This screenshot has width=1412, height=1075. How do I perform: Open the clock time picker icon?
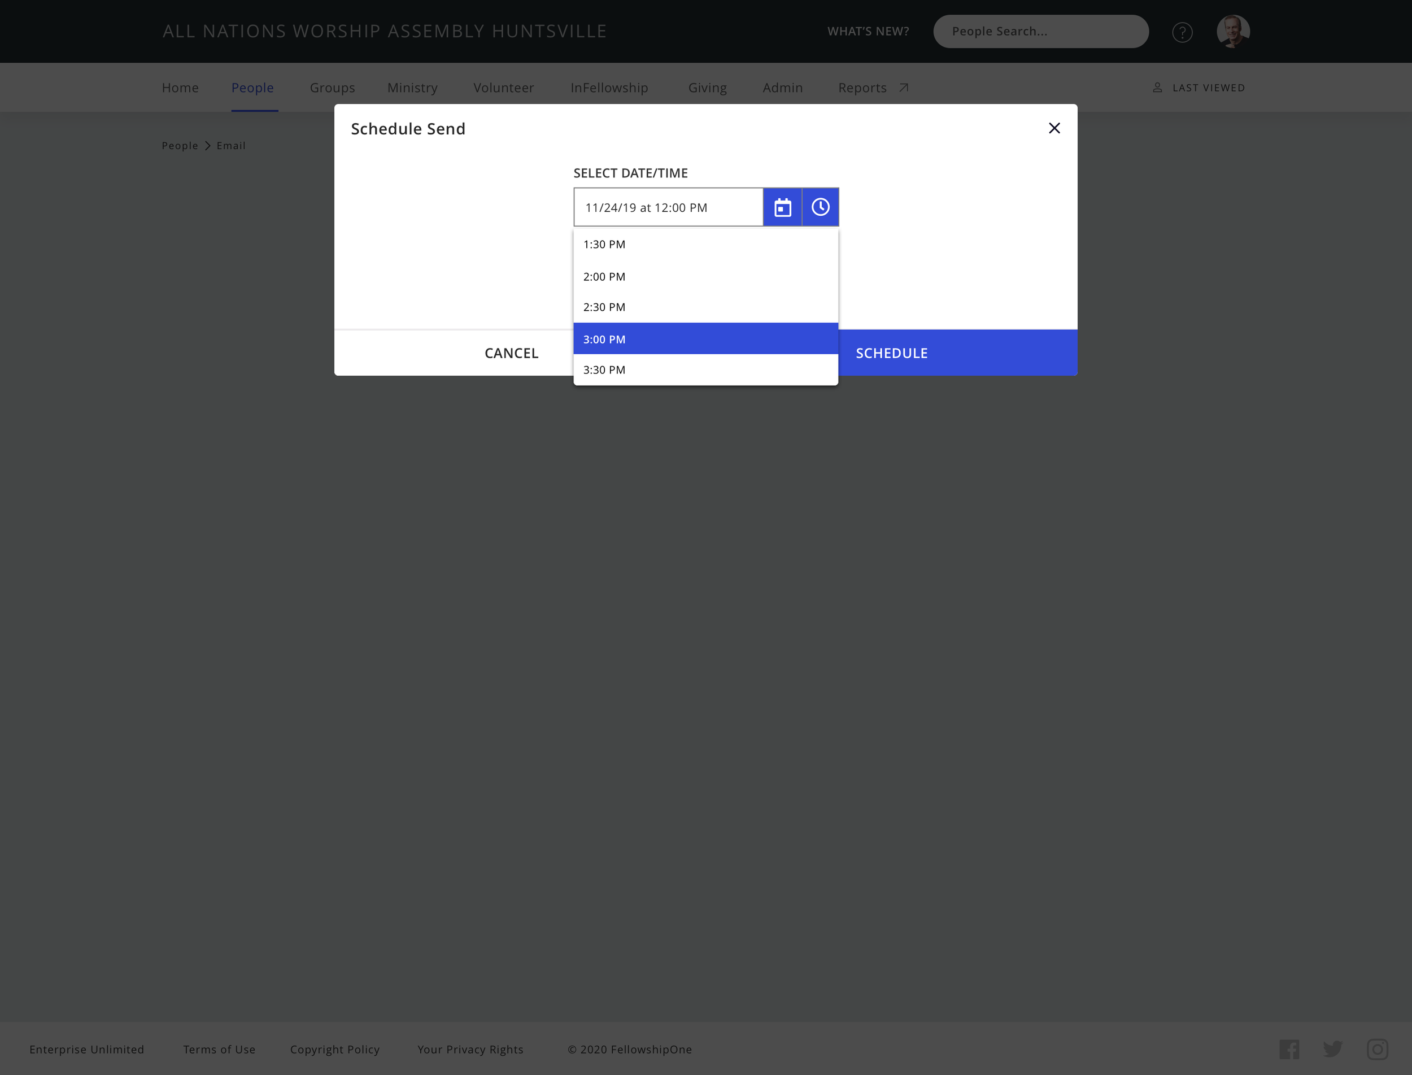[x=820, y=207]
